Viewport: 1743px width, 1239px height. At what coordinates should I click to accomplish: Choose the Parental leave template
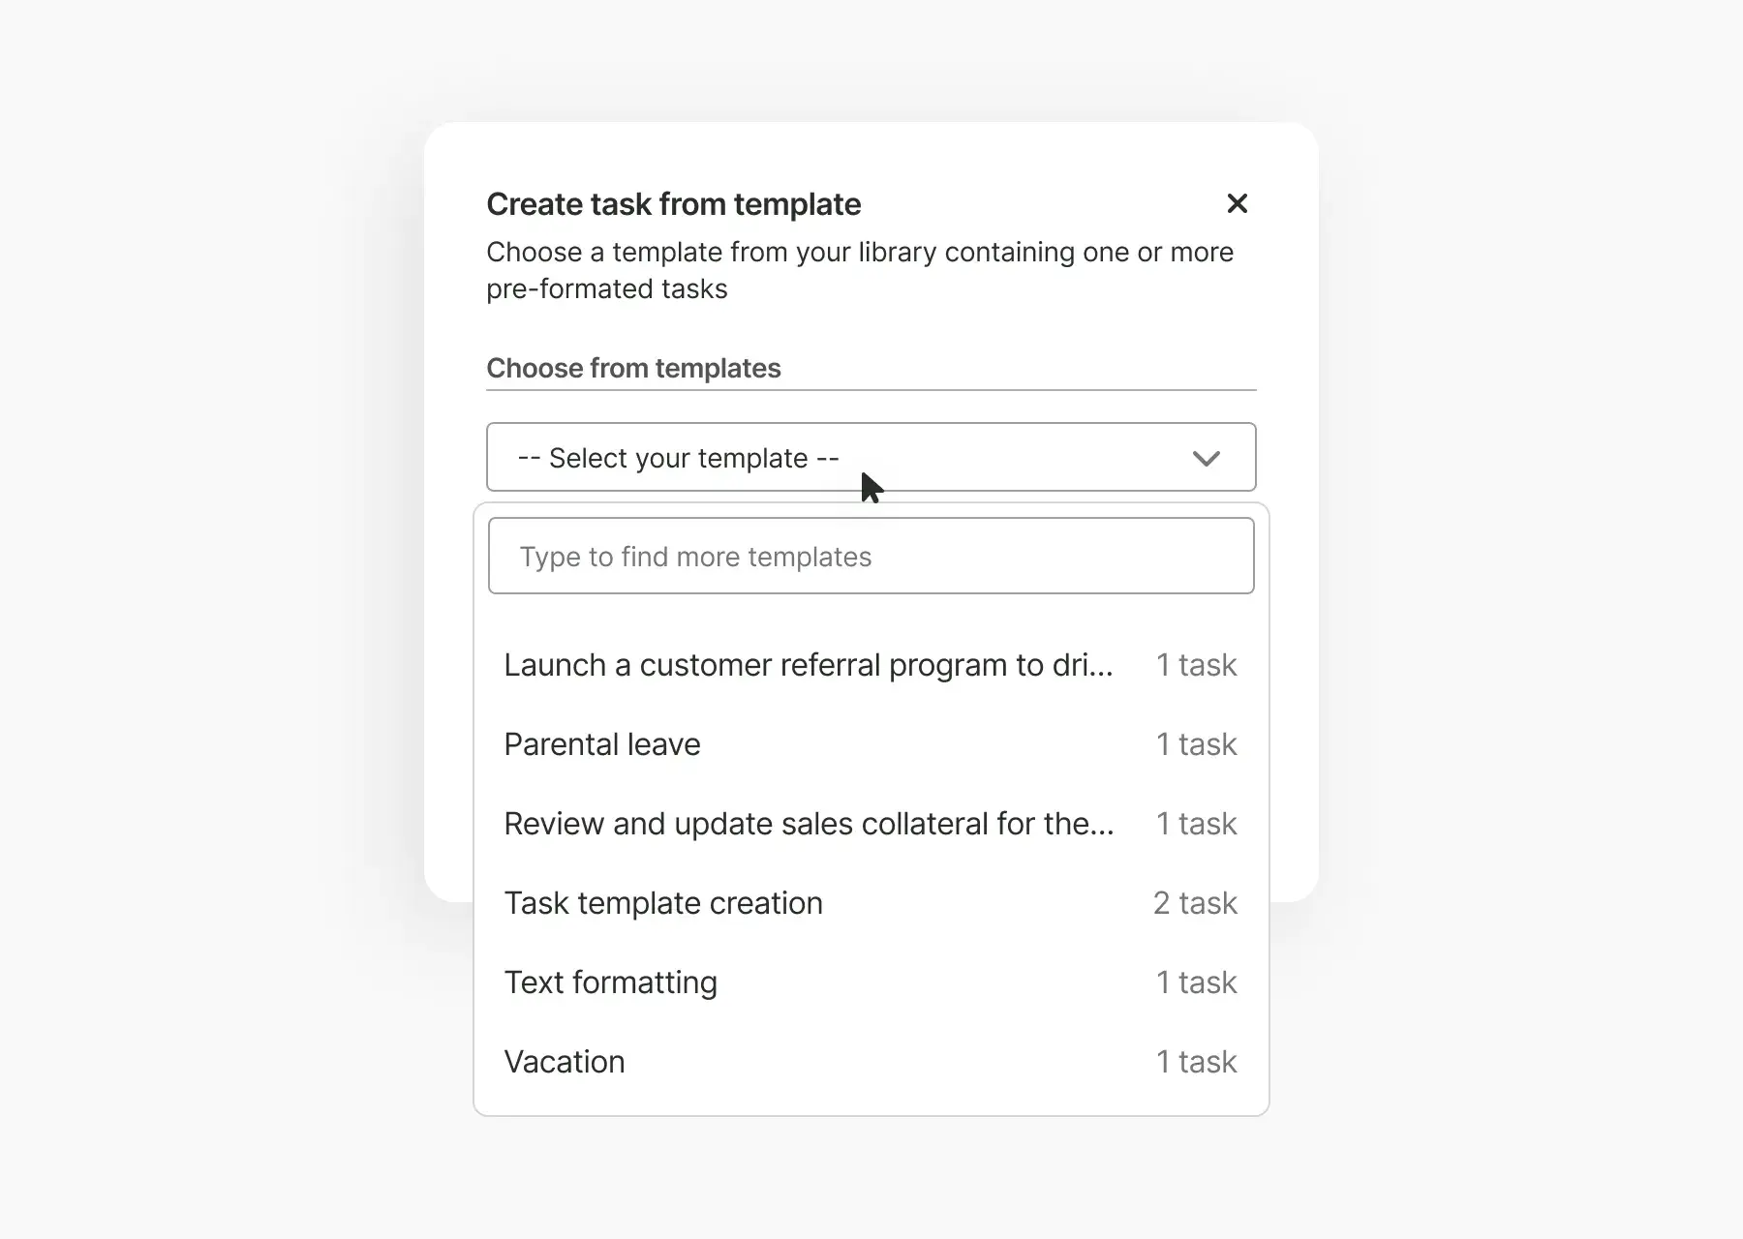click(x=602, y=744)
